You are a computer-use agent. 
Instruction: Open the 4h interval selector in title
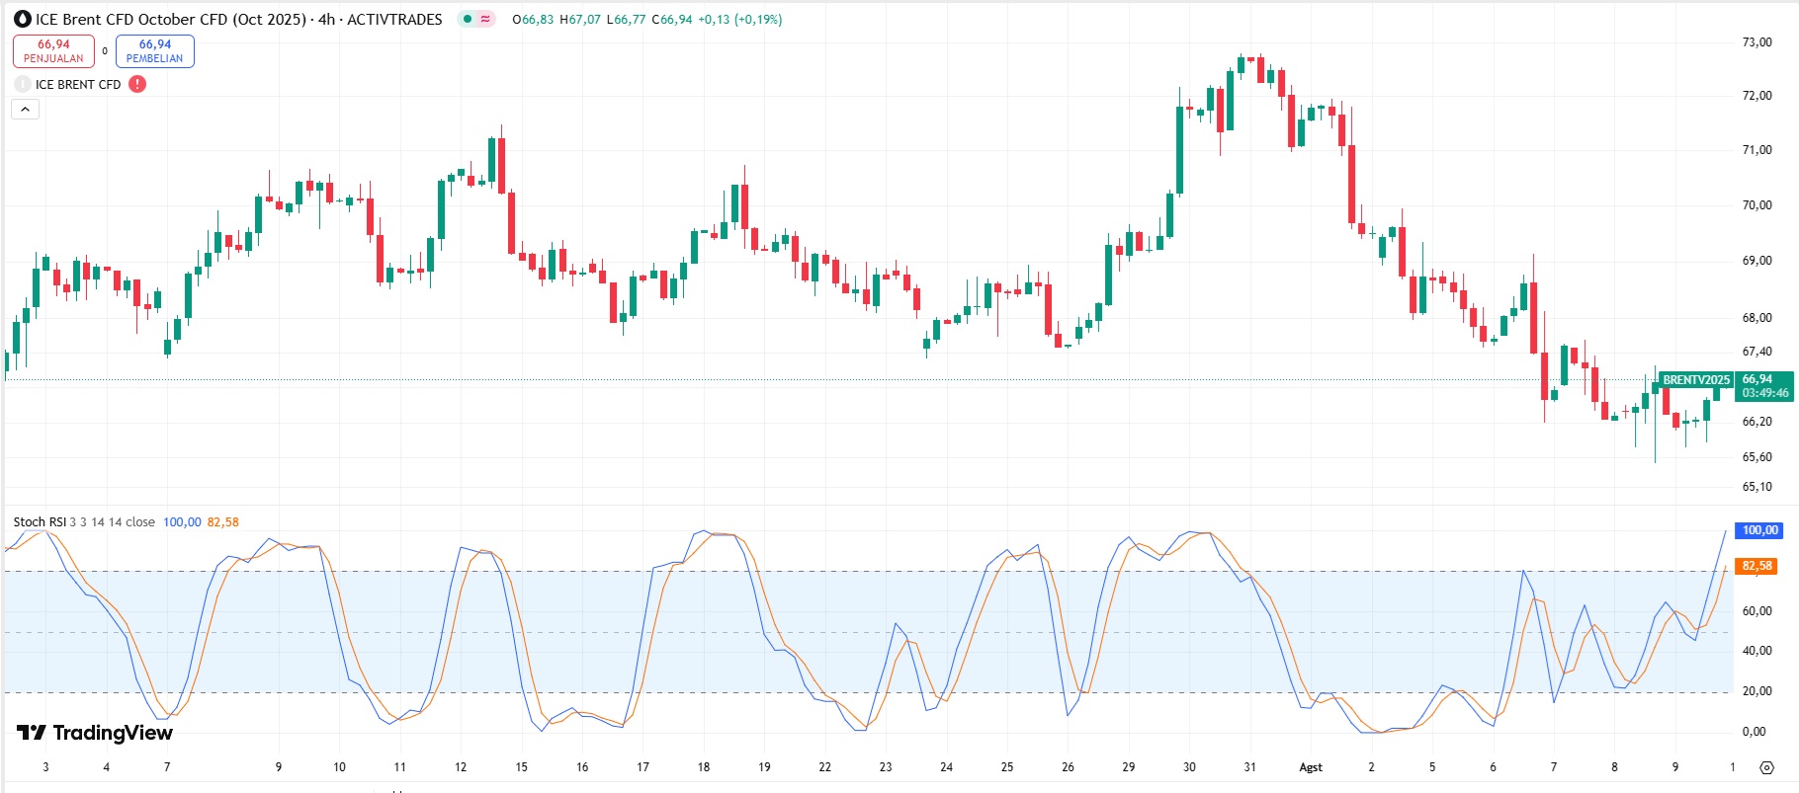pos(326,20)
